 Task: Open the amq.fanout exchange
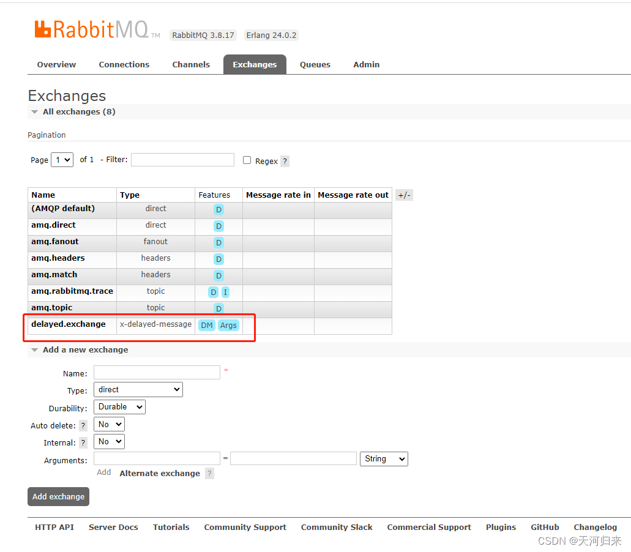click(x=54, y=242)
